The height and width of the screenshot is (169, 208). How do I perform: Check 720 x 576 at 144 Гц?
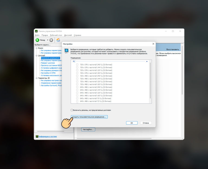pyautogui.click(x=77, y=67)
